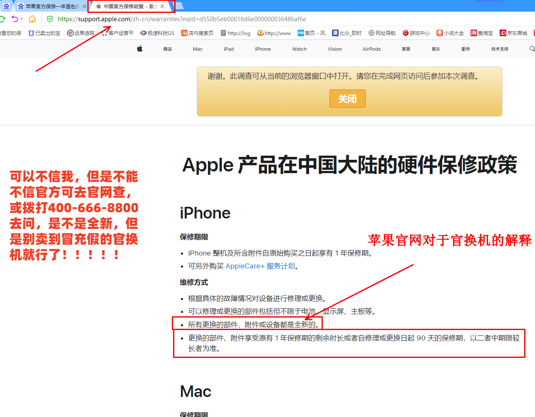This screenshot has width=535, height=417.
Task: Click the Mac section heading
Action: (196, 392)
